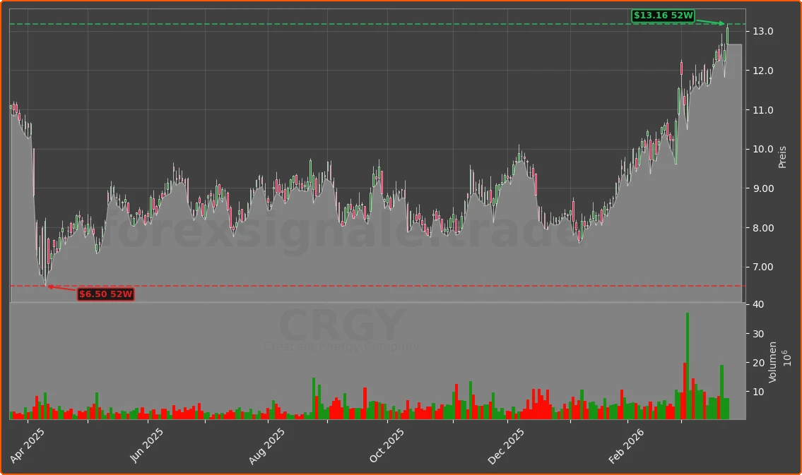Click the Preis axis title

782,157
